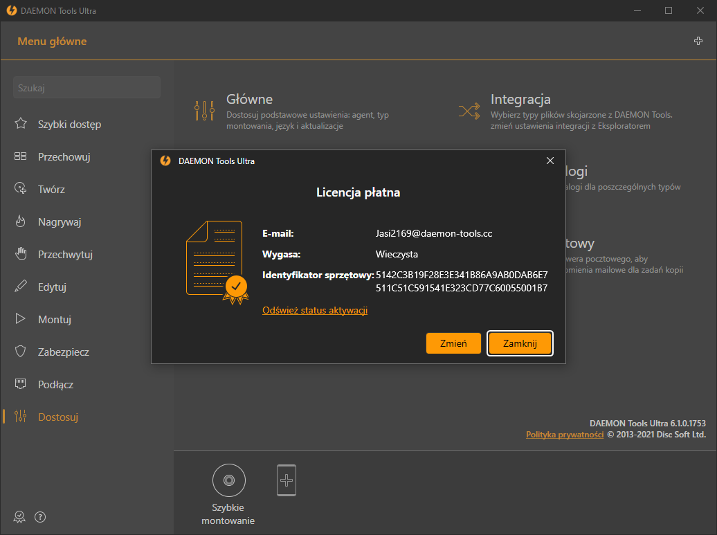Click the Menu główne header title
Image resolution: width=717 pixels, height=535 pixels.
coord(52,41)
